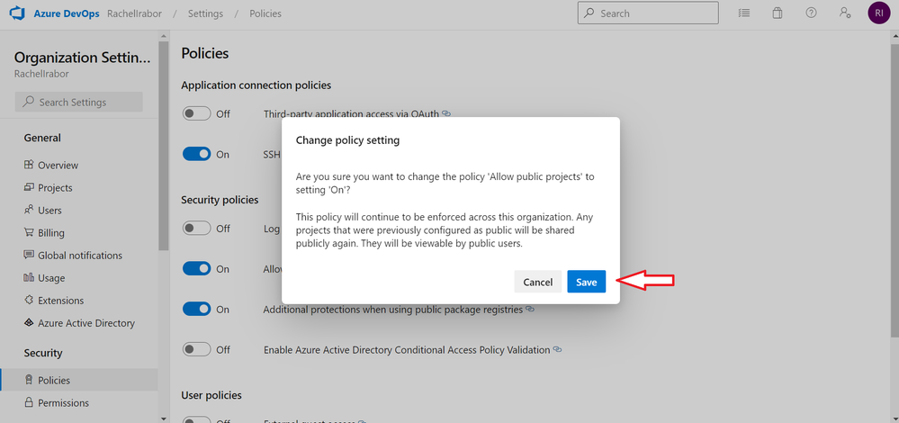Click the Billing cart icon
Viewport: 899px width, 423px height.
click(x=29, y=233)
